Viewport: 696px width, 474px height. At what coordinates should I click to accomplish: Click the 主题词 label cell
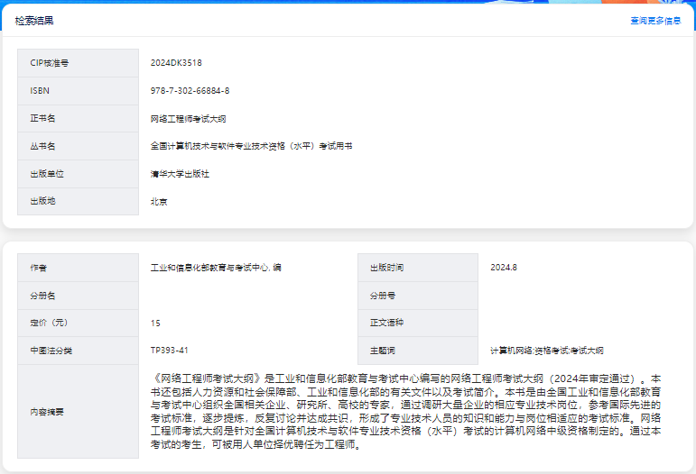417,351
